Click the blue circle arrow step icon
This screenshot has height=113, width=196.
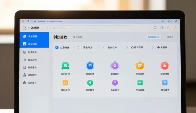(x=57, y=48)
